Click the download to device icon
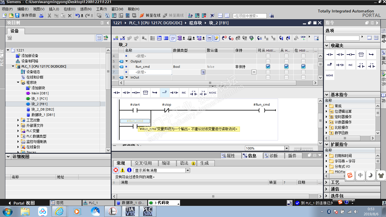The height and width of the screenshot is (217, 386). 114,16
